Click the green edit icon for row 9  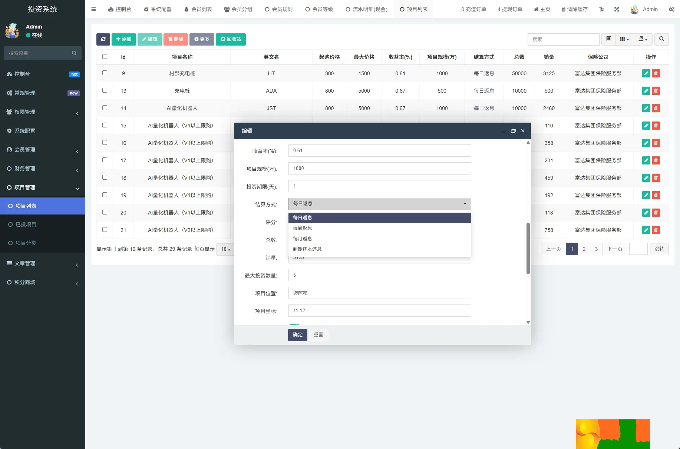click(646, 73)
